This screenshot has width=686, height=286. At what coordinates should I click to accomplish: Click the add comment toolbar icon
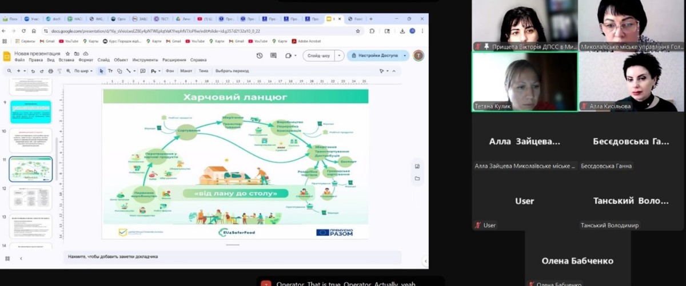143,71
